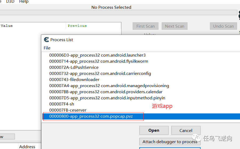Select the com.android.launcher3 process

(x=97, y=55)
